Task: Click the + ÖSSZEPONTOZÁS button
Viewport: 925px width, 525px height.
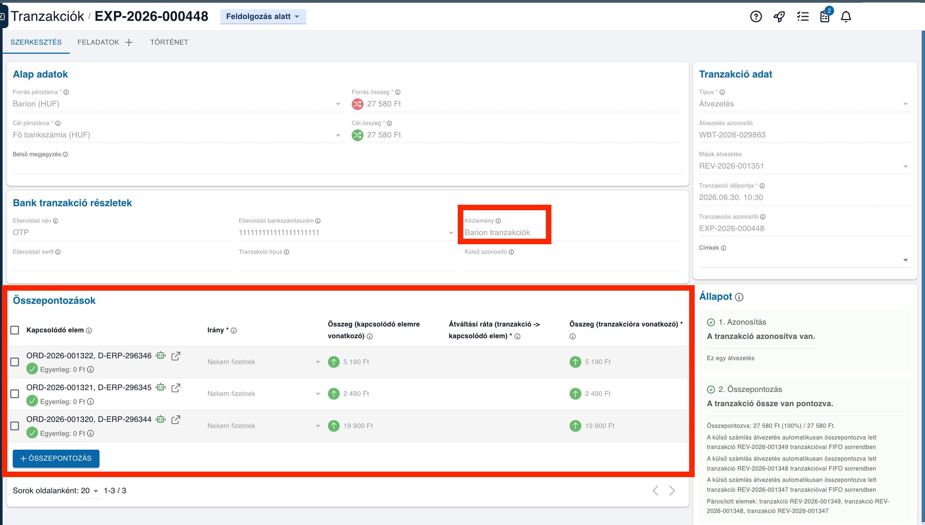Action: 56,458
